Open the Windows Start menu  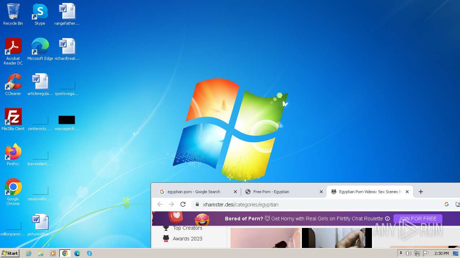coord(10,253)
